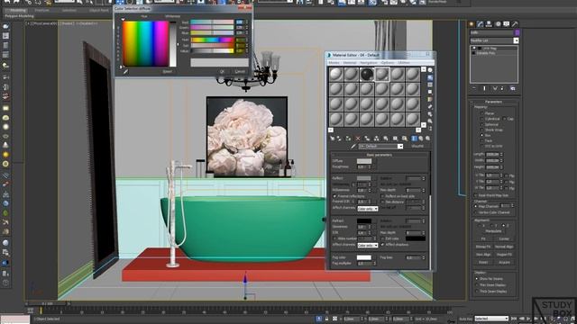Toggle the Dim distance checkbox

pos(382,202)
